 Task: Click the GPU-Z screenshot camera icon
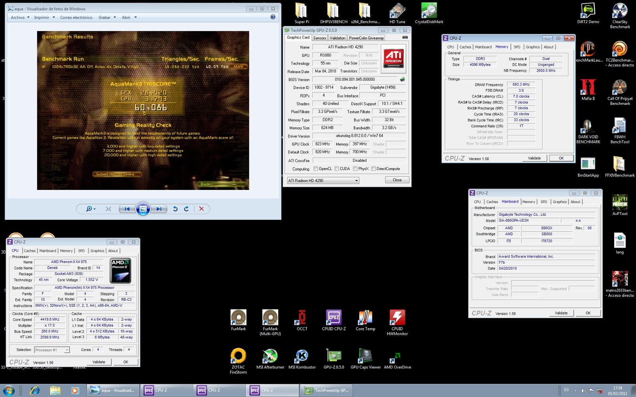point(405,37)
